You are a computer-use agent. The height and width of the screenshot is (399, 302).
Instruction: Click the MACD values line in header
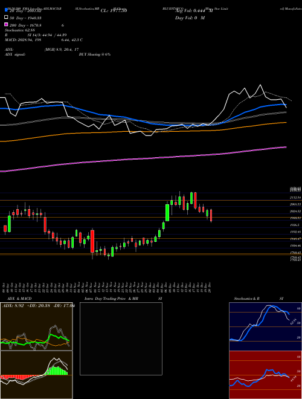pos(43,40)
